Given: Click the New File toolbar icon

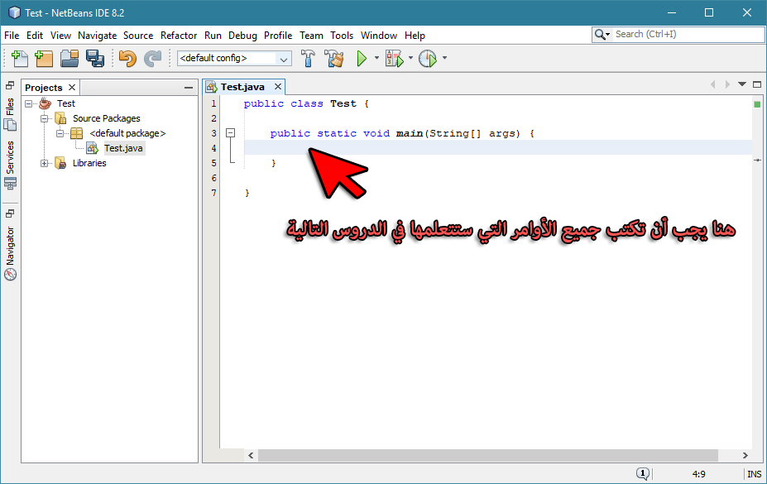Looking at the screenshot, I should (x=20, y=58).
